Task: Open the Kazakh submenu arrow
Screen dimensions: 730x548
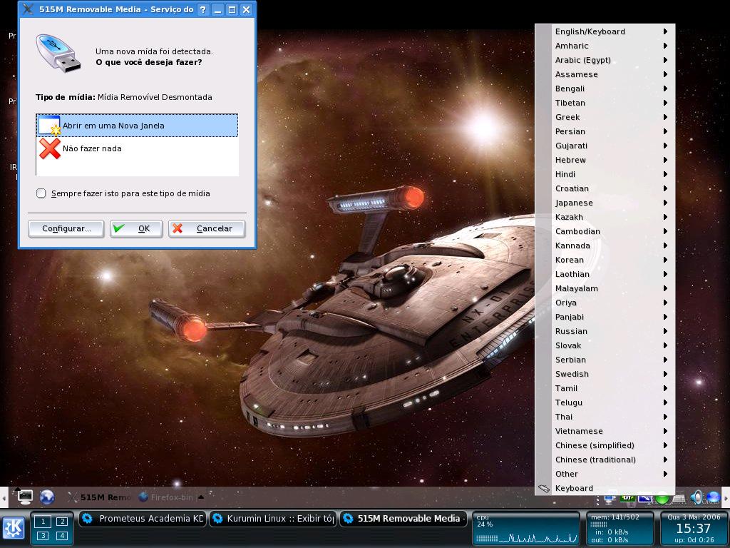Action: (x=665, y=217)
